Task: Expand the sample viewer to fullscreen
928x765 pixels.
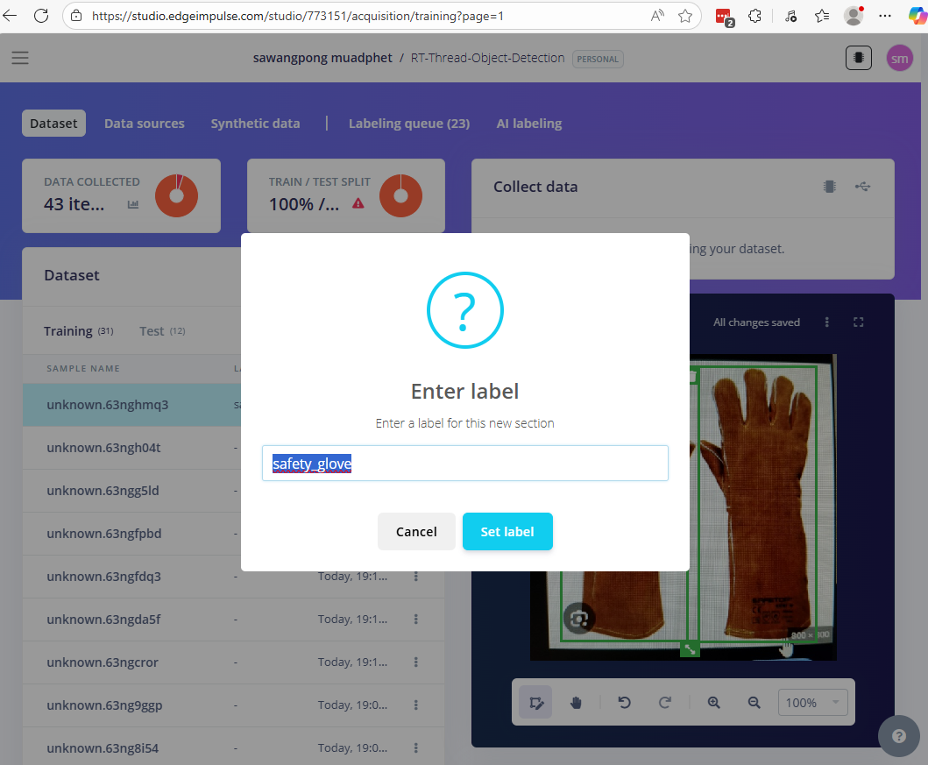Action: [859, 322]
